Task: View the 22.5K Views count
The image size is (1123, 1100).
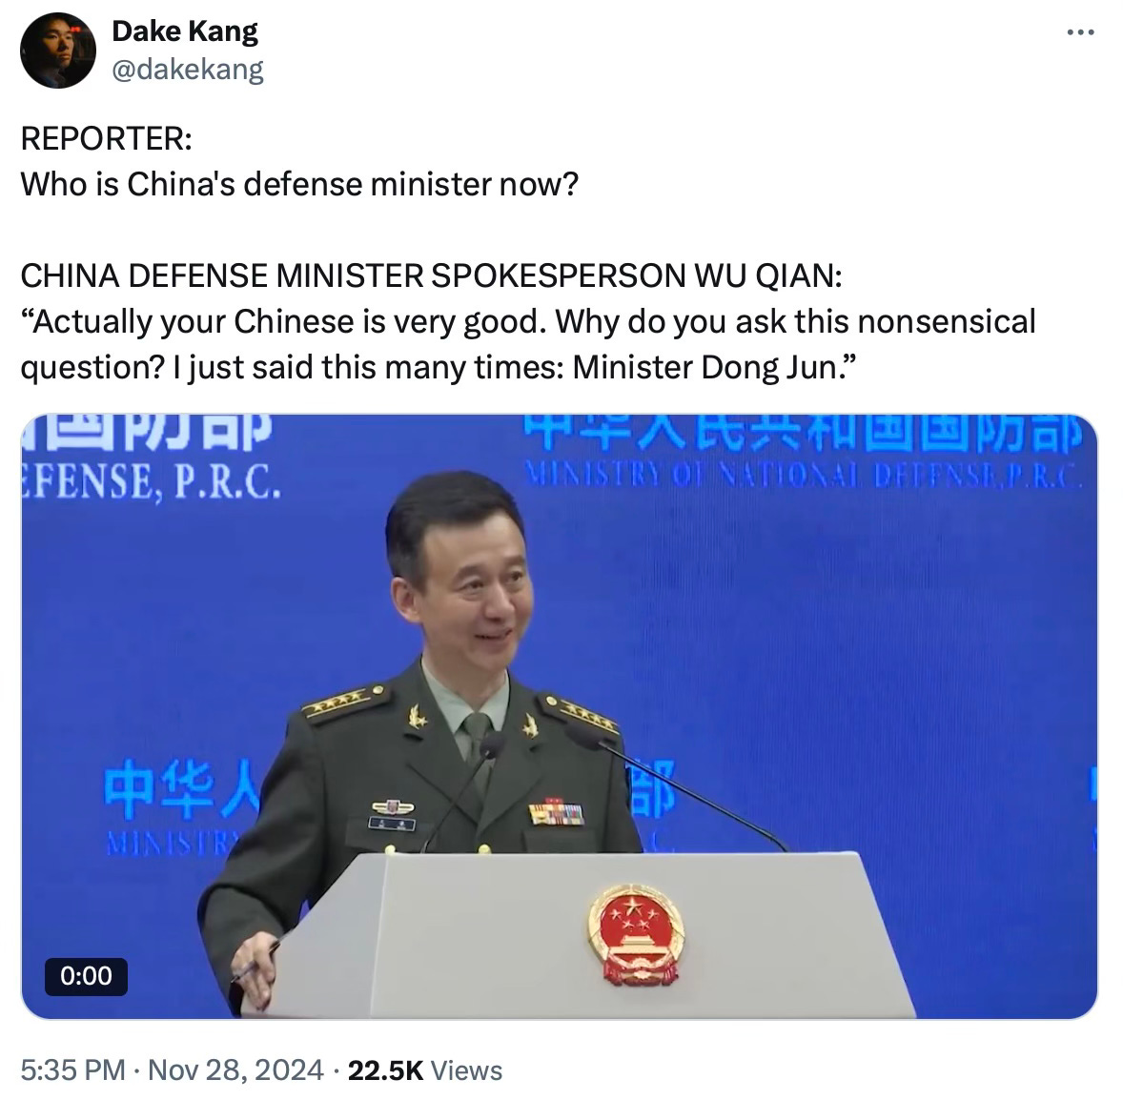Action: pos(425,1069)
